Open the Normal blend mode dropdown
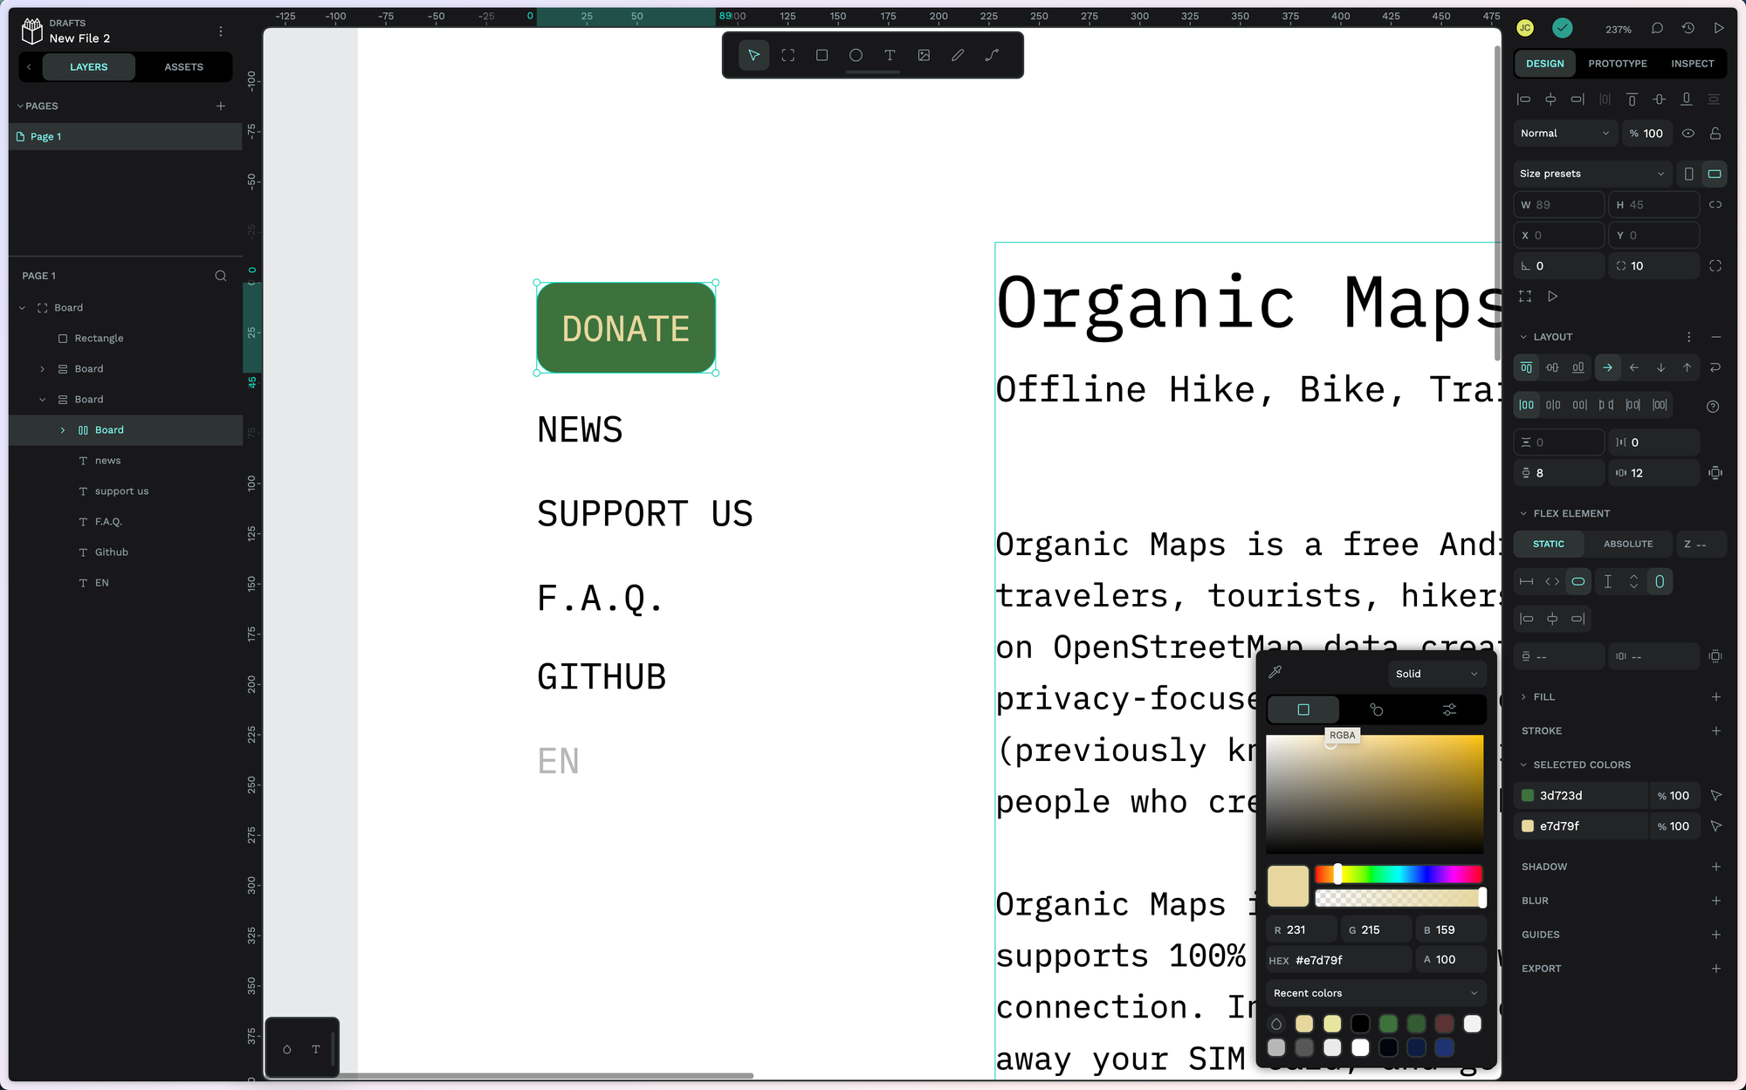The height and width of the screenshot is (1090, 1746). tap(1564, 134)
